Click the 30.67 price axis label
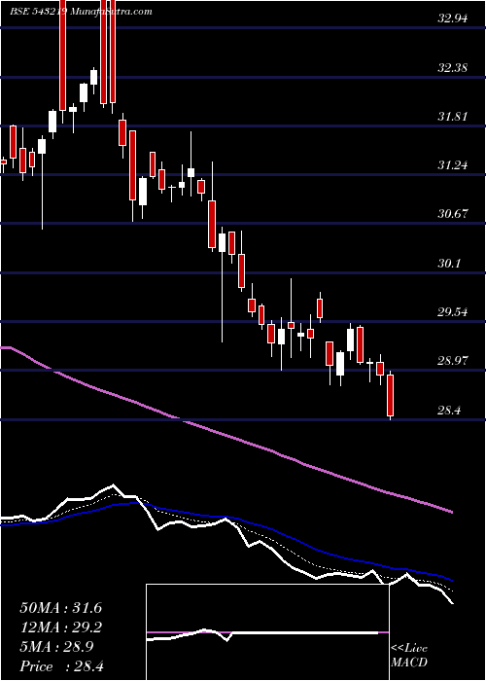This screenshot has width=486, height=681. point(452,214)
